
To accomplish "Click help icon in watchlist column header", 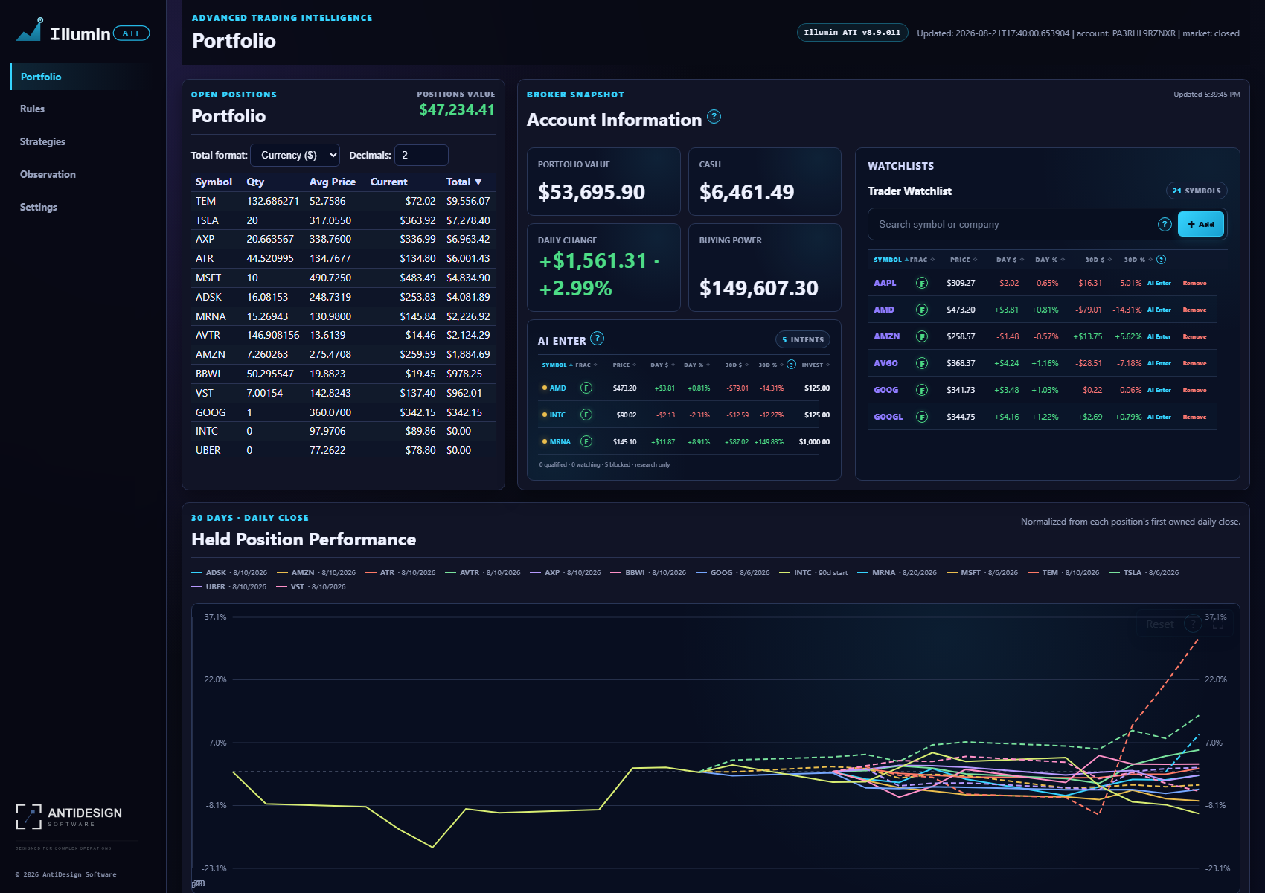I will point(1162,260).
